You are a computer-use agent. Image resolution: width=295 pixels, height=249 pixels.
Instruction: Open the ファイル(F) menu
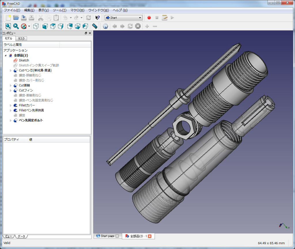pos(12,10)
